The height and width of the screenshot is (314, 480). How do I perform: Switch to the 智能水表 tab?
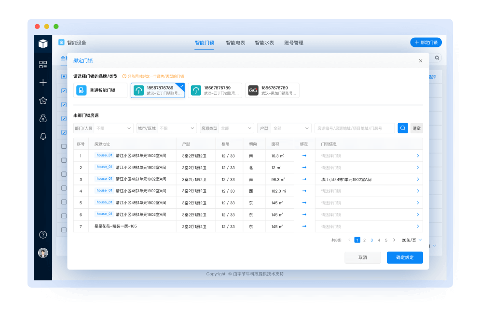(x=264, y=43)
